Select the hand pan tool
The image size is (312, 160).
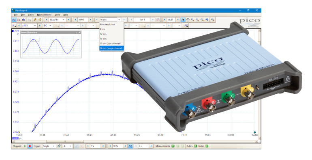(188, 20)
